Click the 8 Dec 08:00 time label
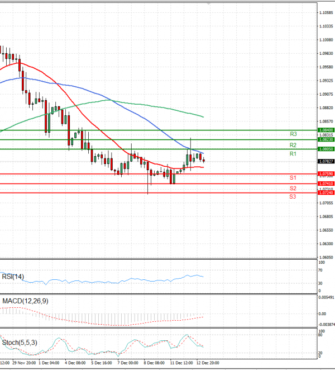 (154, 363)
